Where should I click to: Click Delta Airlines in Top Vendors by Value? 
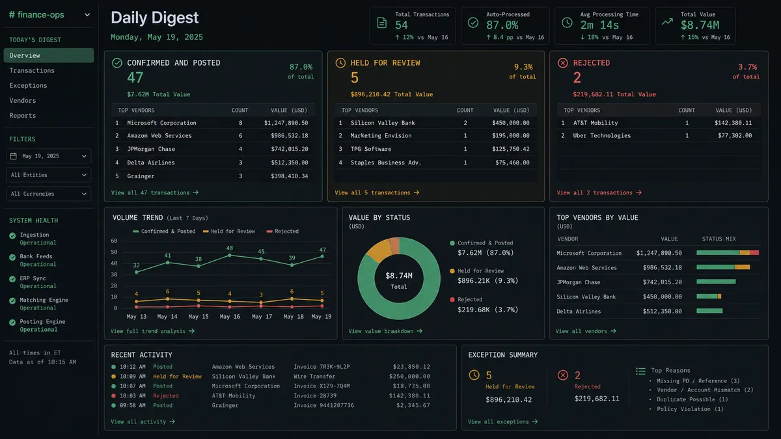[579, 312]
